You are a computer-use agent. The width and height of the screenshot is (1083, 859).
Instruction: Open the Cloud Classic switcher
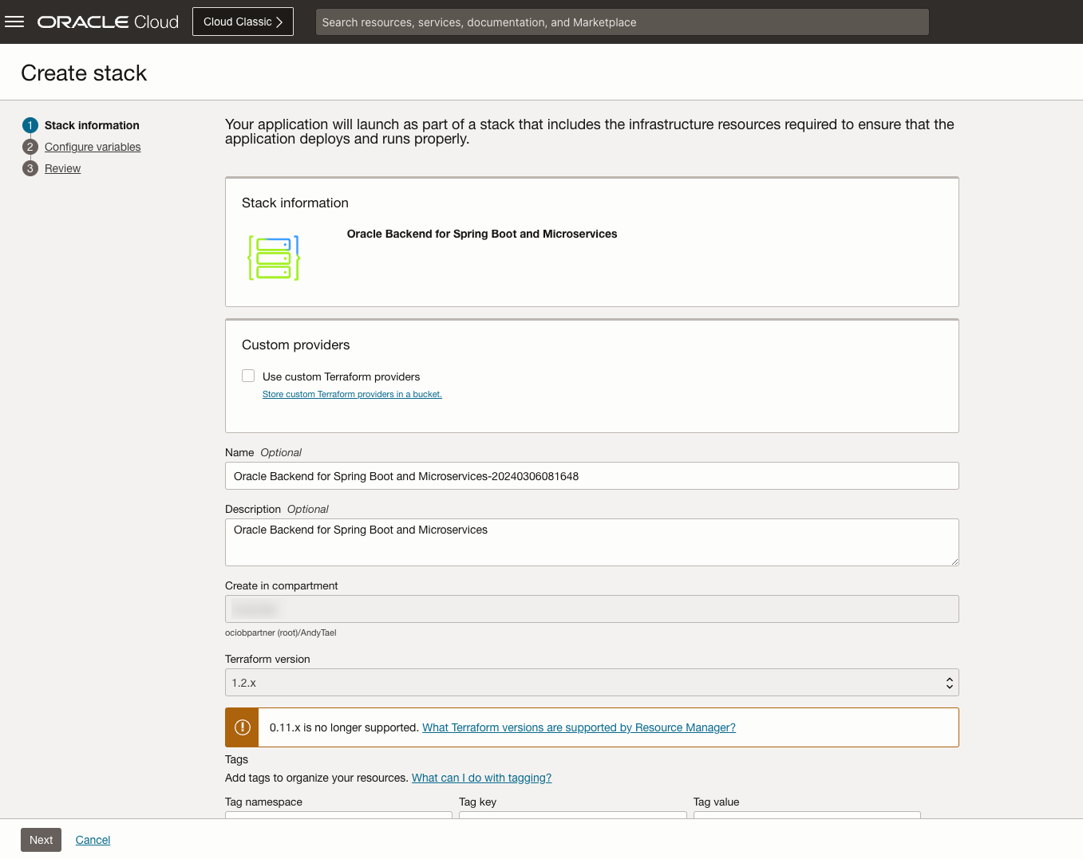pos(243,22)
